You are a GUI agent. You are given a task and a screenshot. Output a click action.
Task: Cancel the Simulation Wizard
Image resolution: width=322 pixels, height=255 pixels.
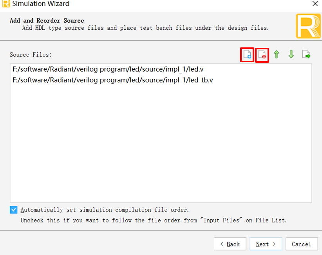coord(302,244)
